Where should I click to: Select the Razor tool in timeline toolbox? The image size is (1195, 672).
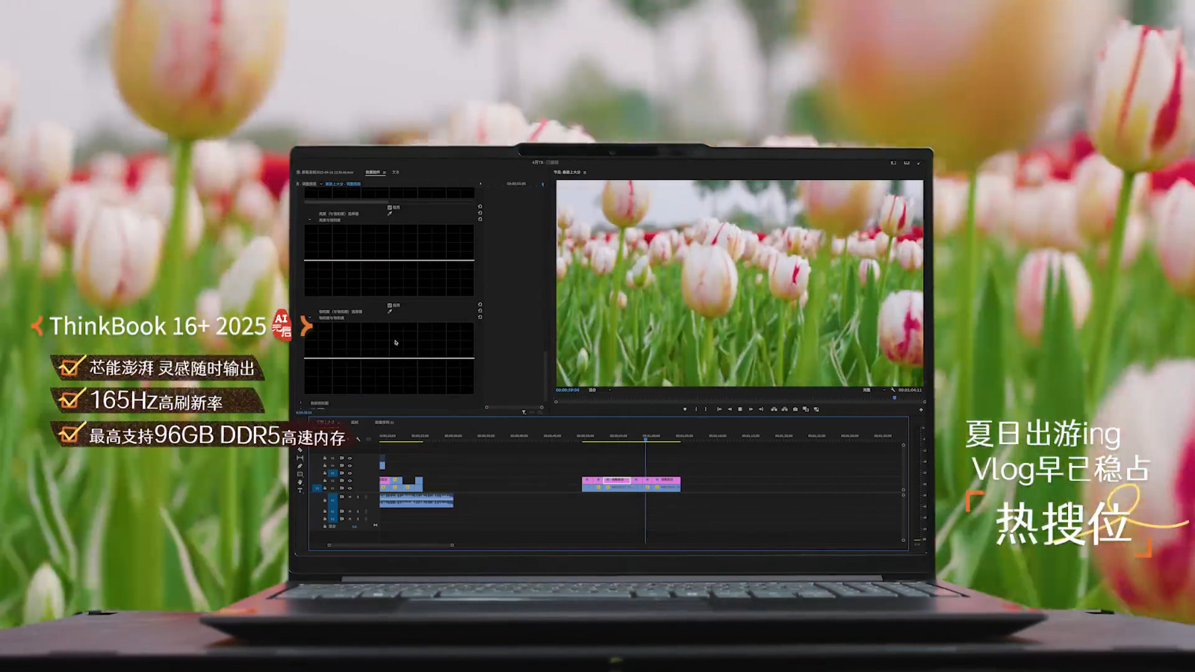[300, 450]
